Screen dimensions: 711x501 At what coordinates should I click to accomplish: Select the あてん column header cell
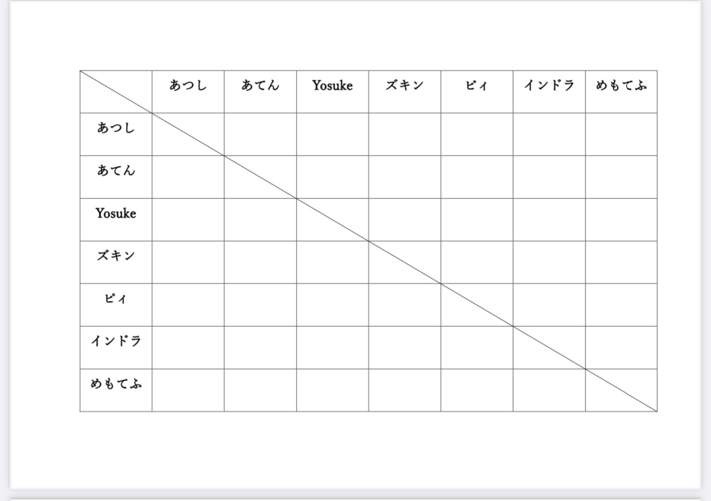click(261, 92)
